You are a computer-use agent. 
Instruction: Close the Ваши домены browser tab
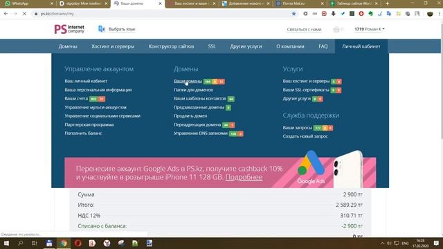click(160, 3)
